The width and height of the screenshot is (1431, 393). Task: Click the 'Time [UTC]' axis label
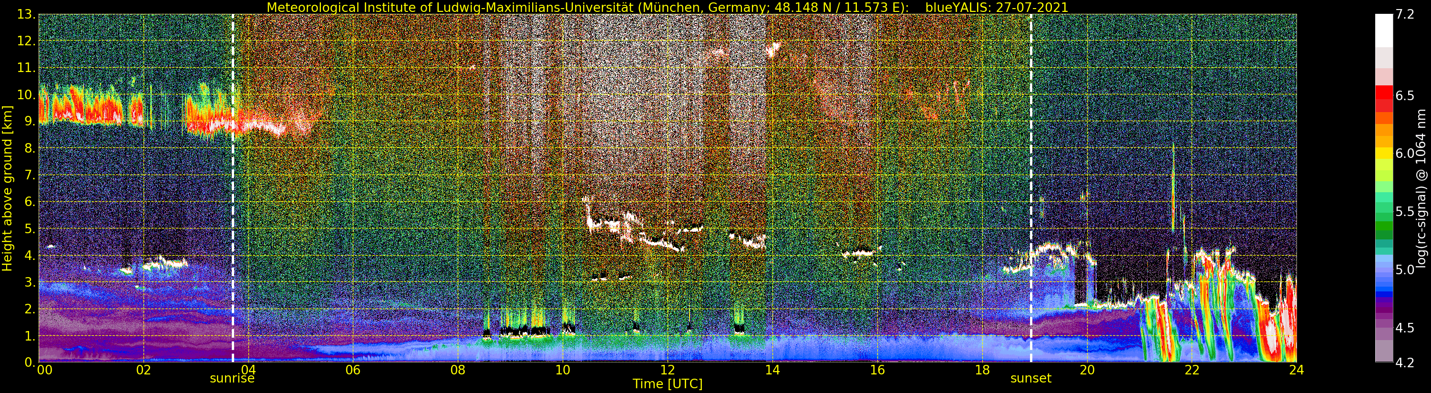tap(667, 384)
